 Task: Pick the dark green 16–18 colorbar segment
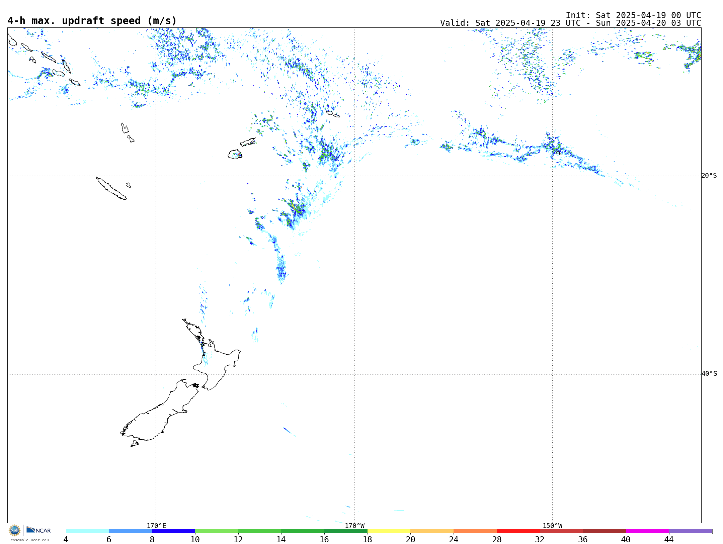[x=346, y=531]
